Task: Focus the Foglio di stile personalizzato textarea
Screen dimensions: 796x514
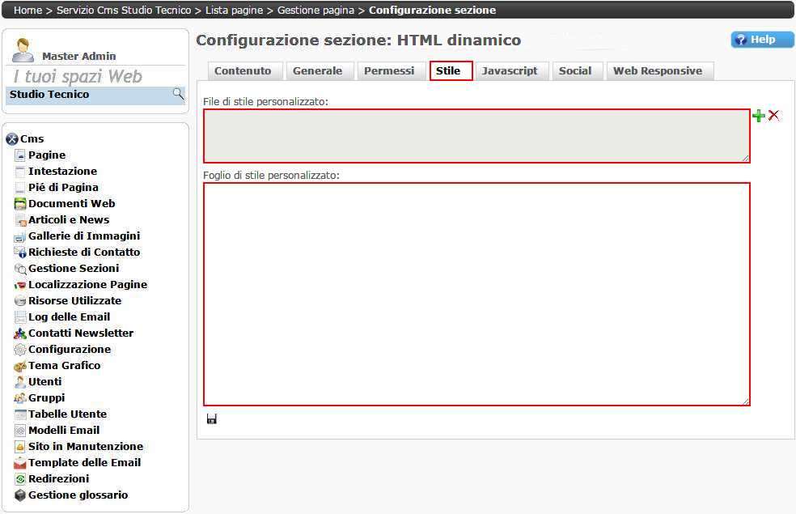Action: [x=476, y=294]
